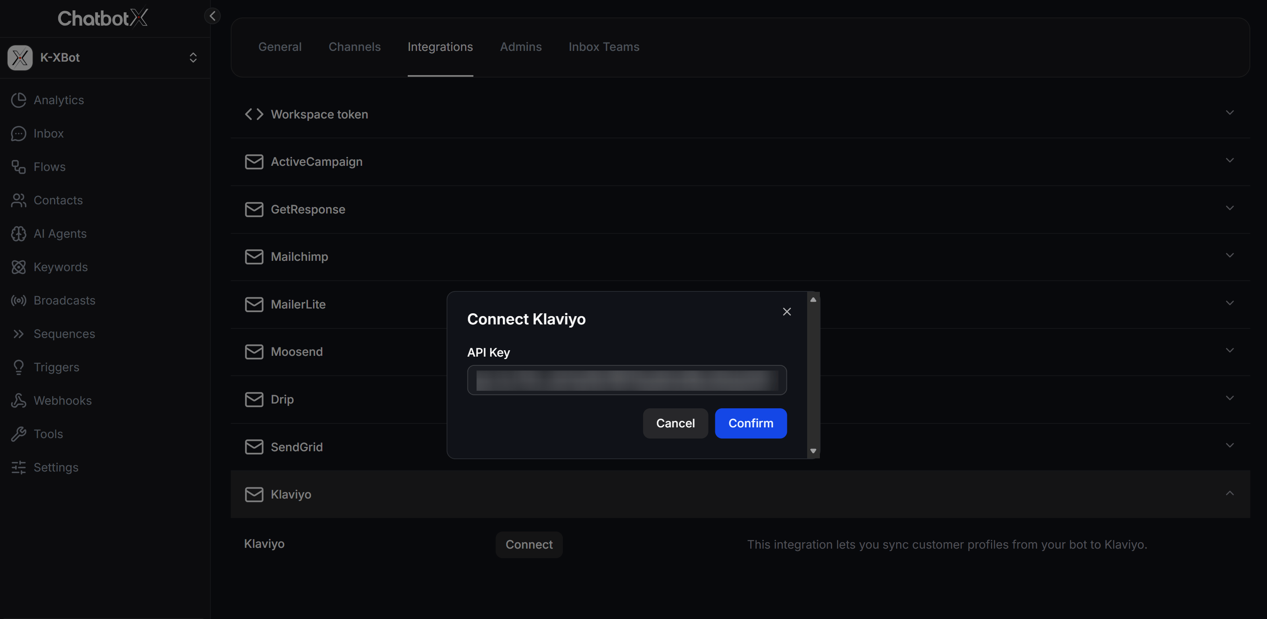This screenshot has width=1267, height=619.
Task: Click the Workspace token section title
Action: [x=319, y=114]
